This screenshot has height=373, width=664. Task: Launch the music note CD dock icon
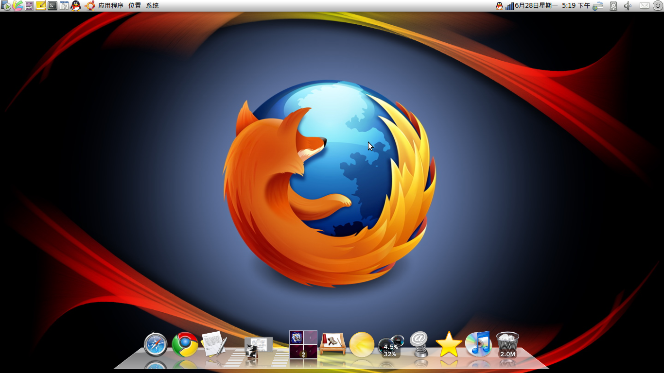[x=479, y=343]
